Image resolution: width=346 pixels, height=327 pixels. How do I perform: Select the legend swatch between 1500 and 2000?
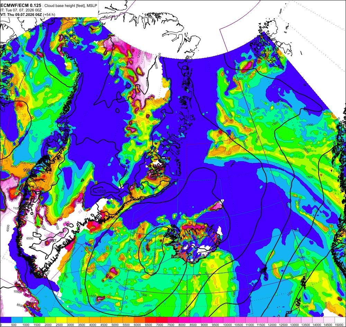point(39,319)
